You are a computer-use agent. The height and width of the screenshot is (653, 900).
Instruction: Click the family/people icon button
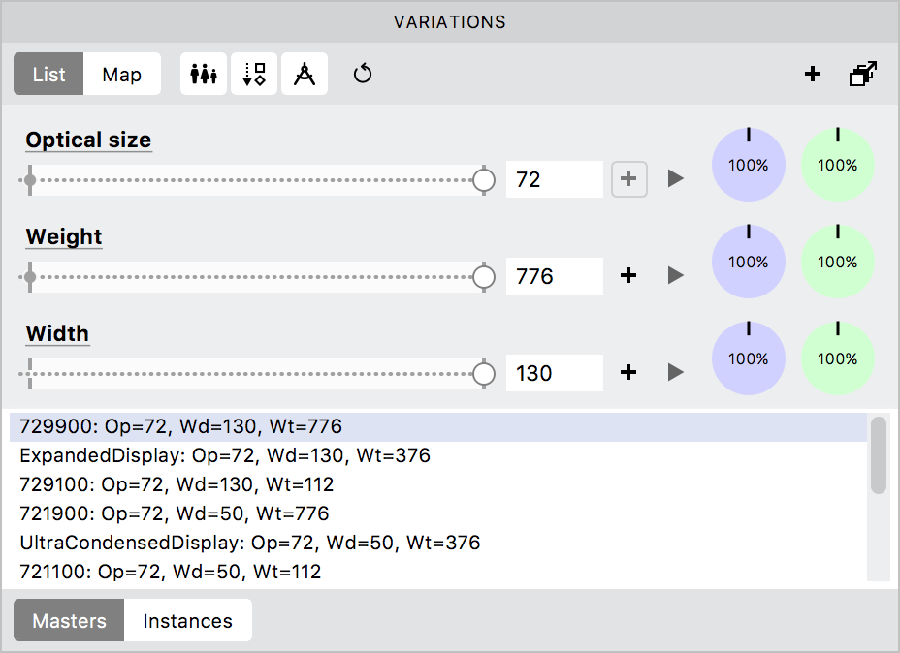204,74
